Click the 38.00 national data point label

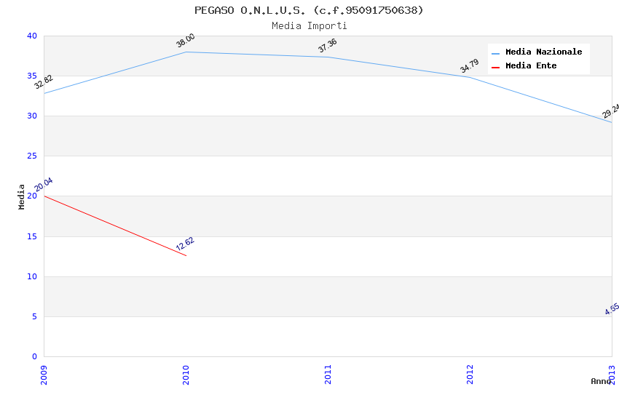coord(186,41)
